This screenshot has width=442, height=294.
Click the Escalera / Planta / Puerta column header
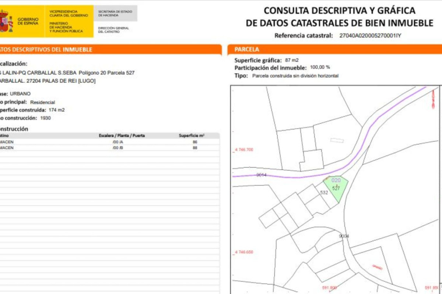tap(122, 136)
